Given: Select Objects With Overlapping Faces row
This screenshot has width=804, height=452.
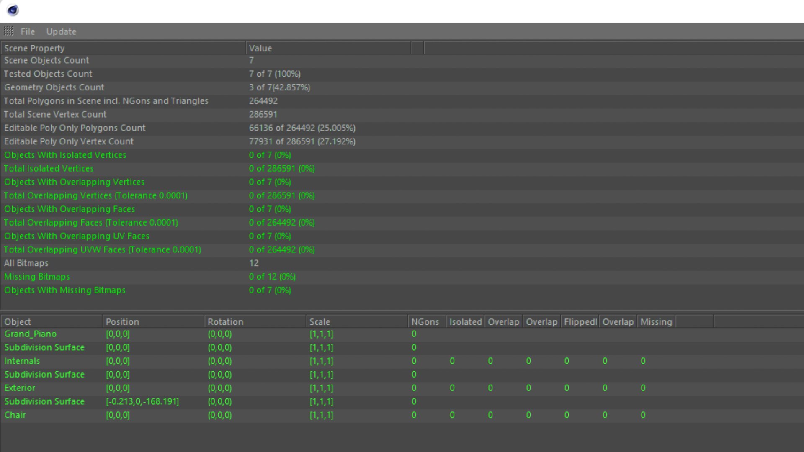Looking at the screenshot, I should 402,209.
